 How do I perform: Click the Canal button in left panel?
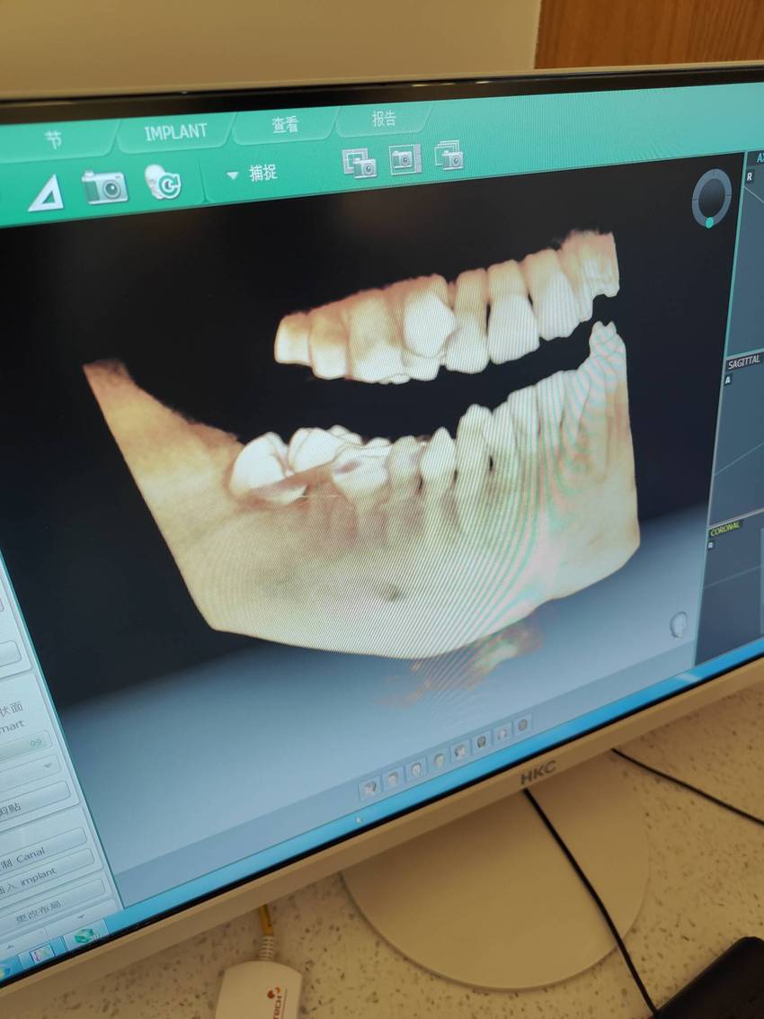coord(43,851)
